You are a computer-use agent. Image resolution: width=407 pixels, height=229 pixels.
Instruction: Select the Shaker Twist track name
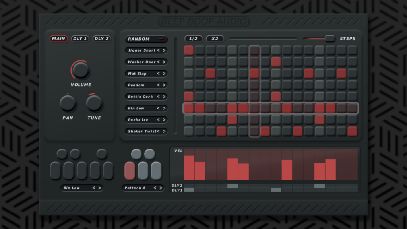142,131
